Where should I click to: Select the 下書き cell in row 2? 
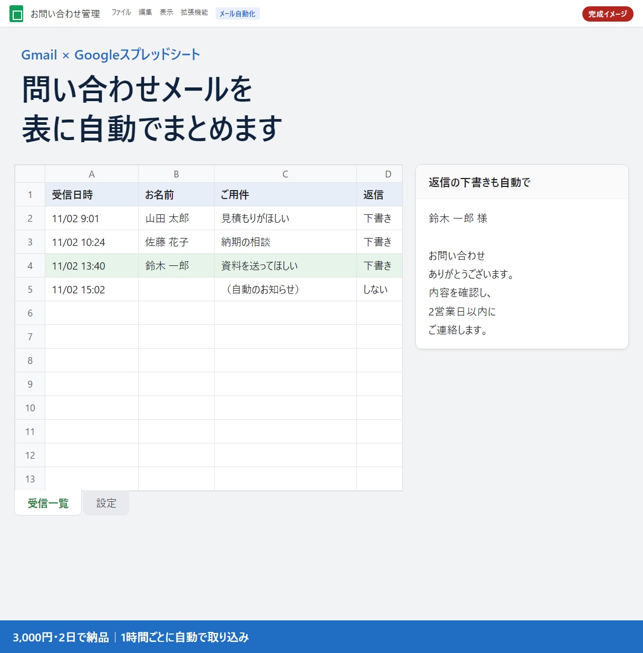(379, 219)
